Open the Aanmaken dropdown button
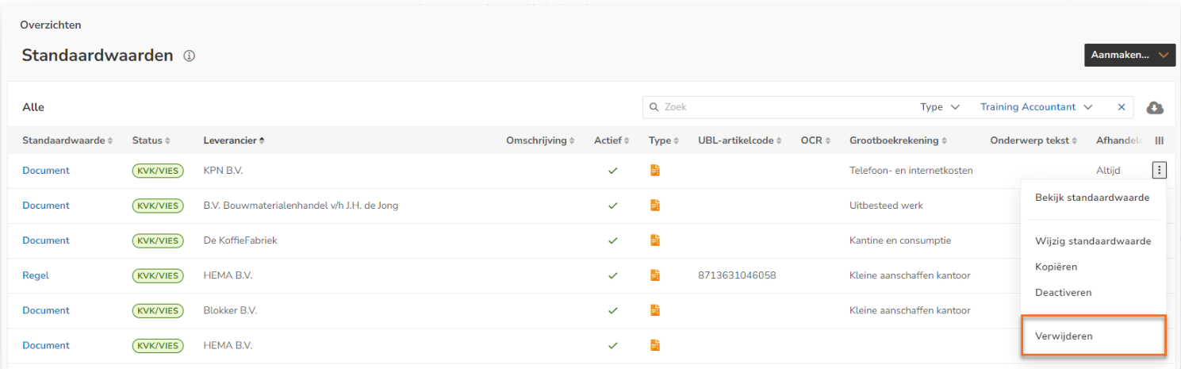1181x369 pixels. [x=1129, y=55]
